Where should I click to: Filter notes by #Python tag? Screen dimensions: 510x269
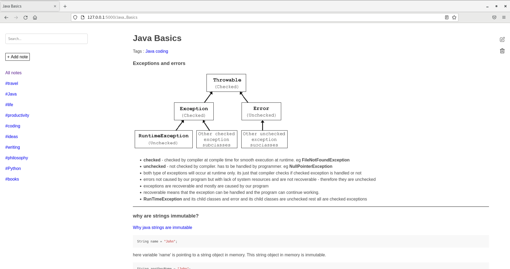13,169
